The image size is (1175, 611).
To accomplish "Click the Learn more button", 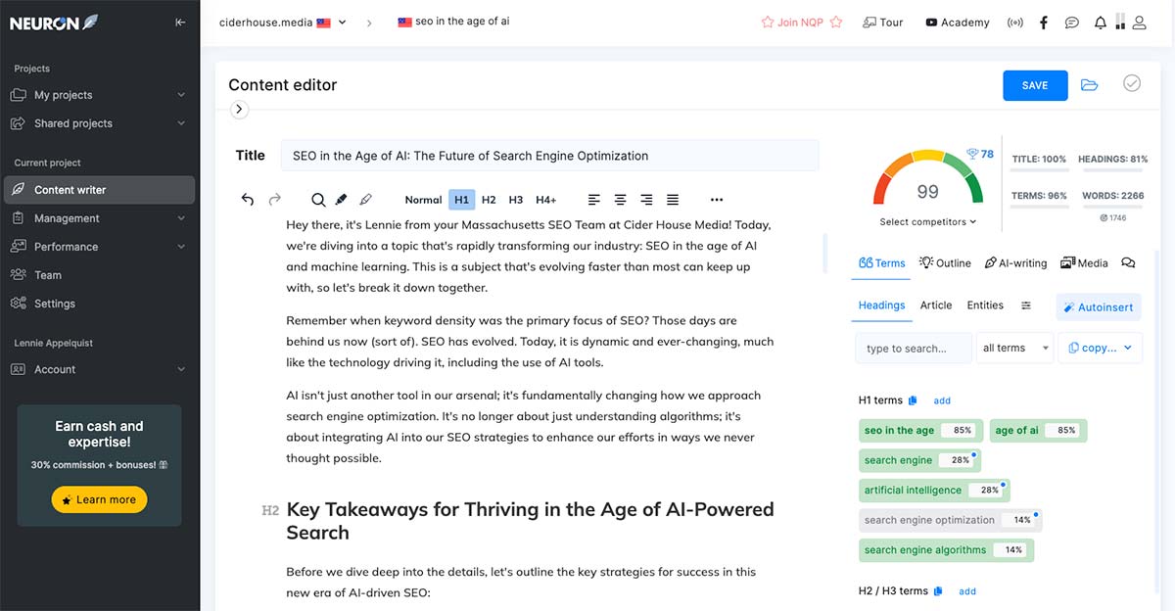I will (99, 499).
